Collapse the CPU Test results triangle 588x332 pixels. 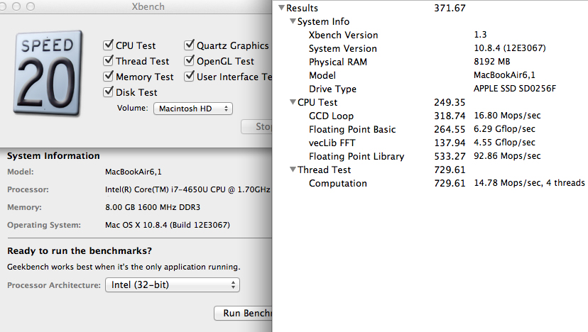[293, 102]
